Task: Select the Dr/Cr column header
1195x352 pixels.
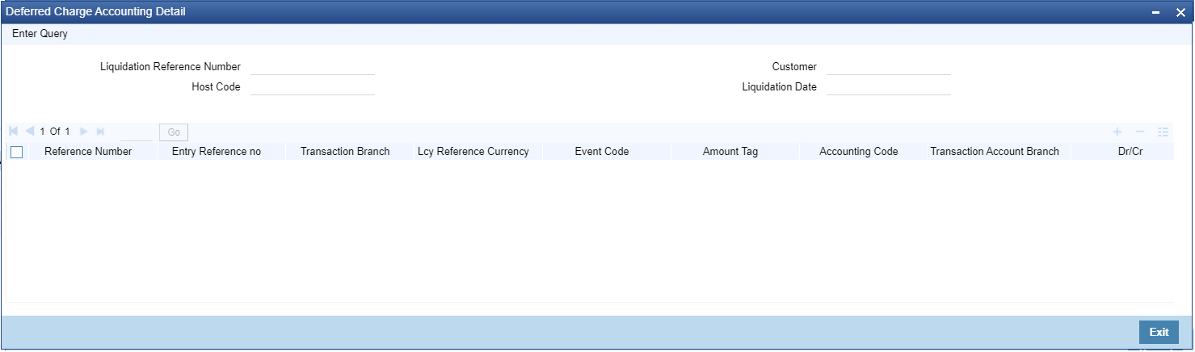Action: click(x=1130, y=152)
